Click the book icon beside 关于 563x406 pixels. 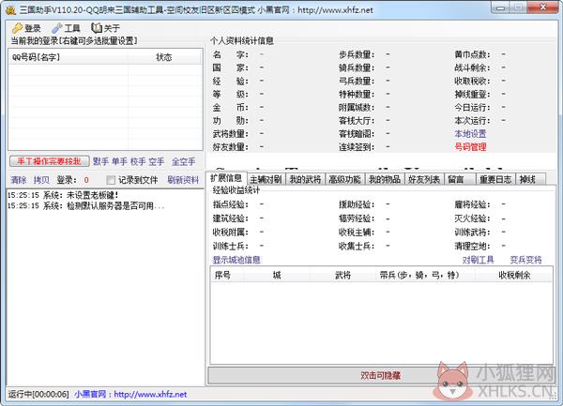[97, 28]
